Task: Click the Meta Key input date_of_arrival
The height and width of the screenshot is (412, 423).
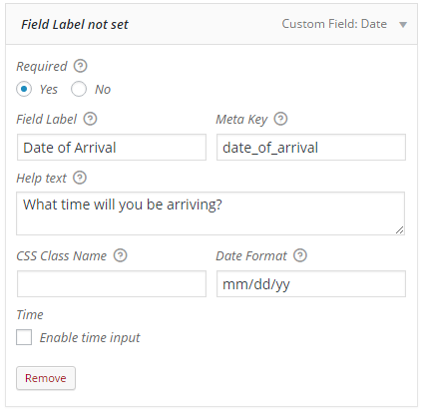Action: click(311, 148)
